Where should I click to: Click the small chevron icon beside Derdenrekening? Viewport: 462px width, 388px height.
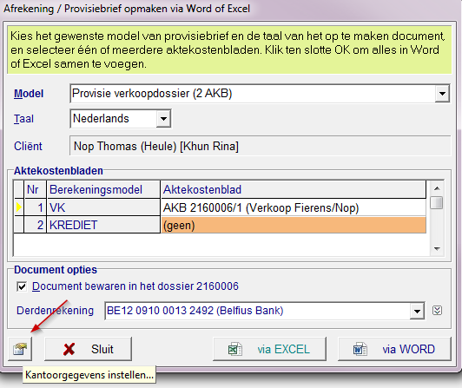point(437,311)
